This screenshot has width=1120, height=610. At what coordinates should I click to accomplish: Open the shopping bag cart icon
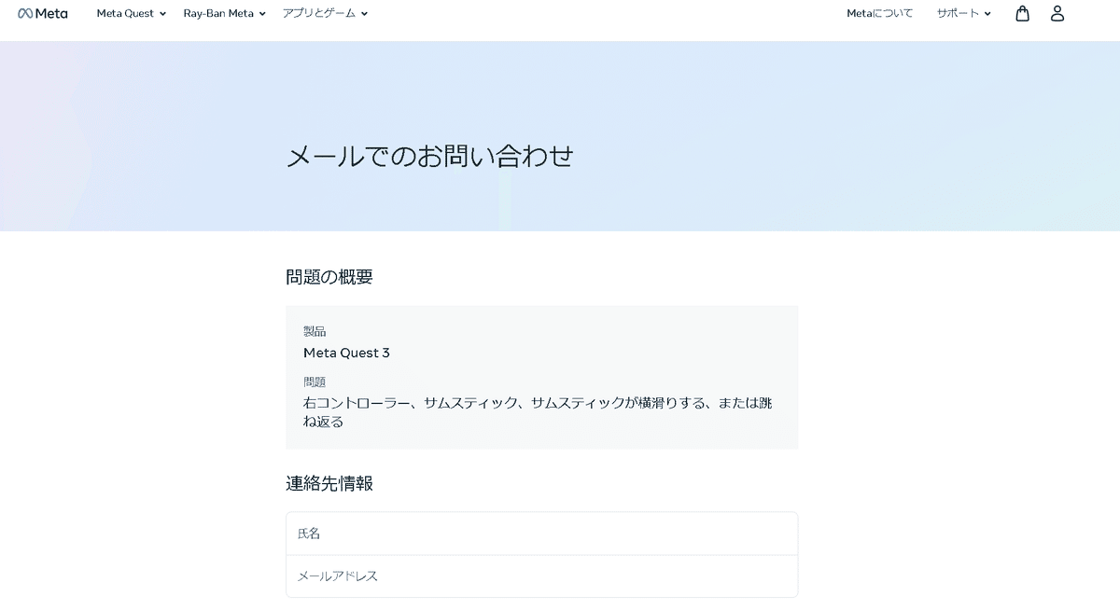coord(1022,13)
